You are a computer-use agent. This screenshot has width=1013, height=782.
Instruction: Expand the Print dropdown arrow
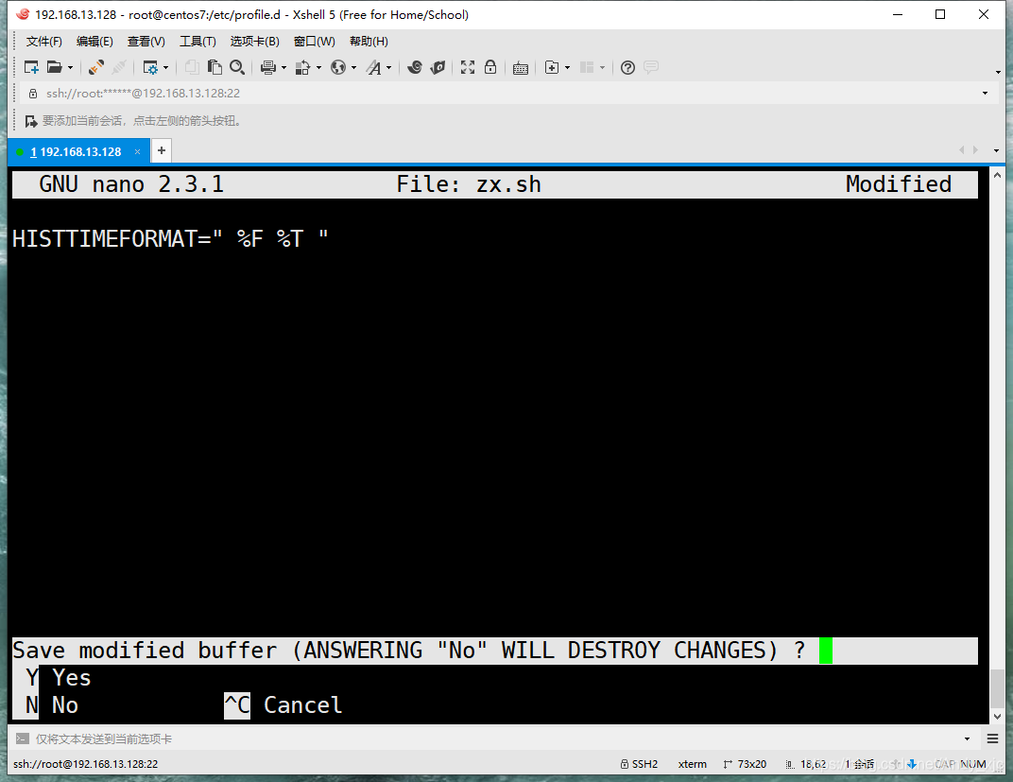[x=283, y=68]
